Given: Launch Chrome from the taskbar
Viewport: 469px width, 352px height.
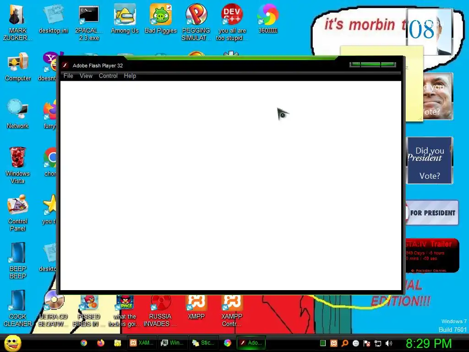Looking at the screenshot, I should (x=84, y=343).
